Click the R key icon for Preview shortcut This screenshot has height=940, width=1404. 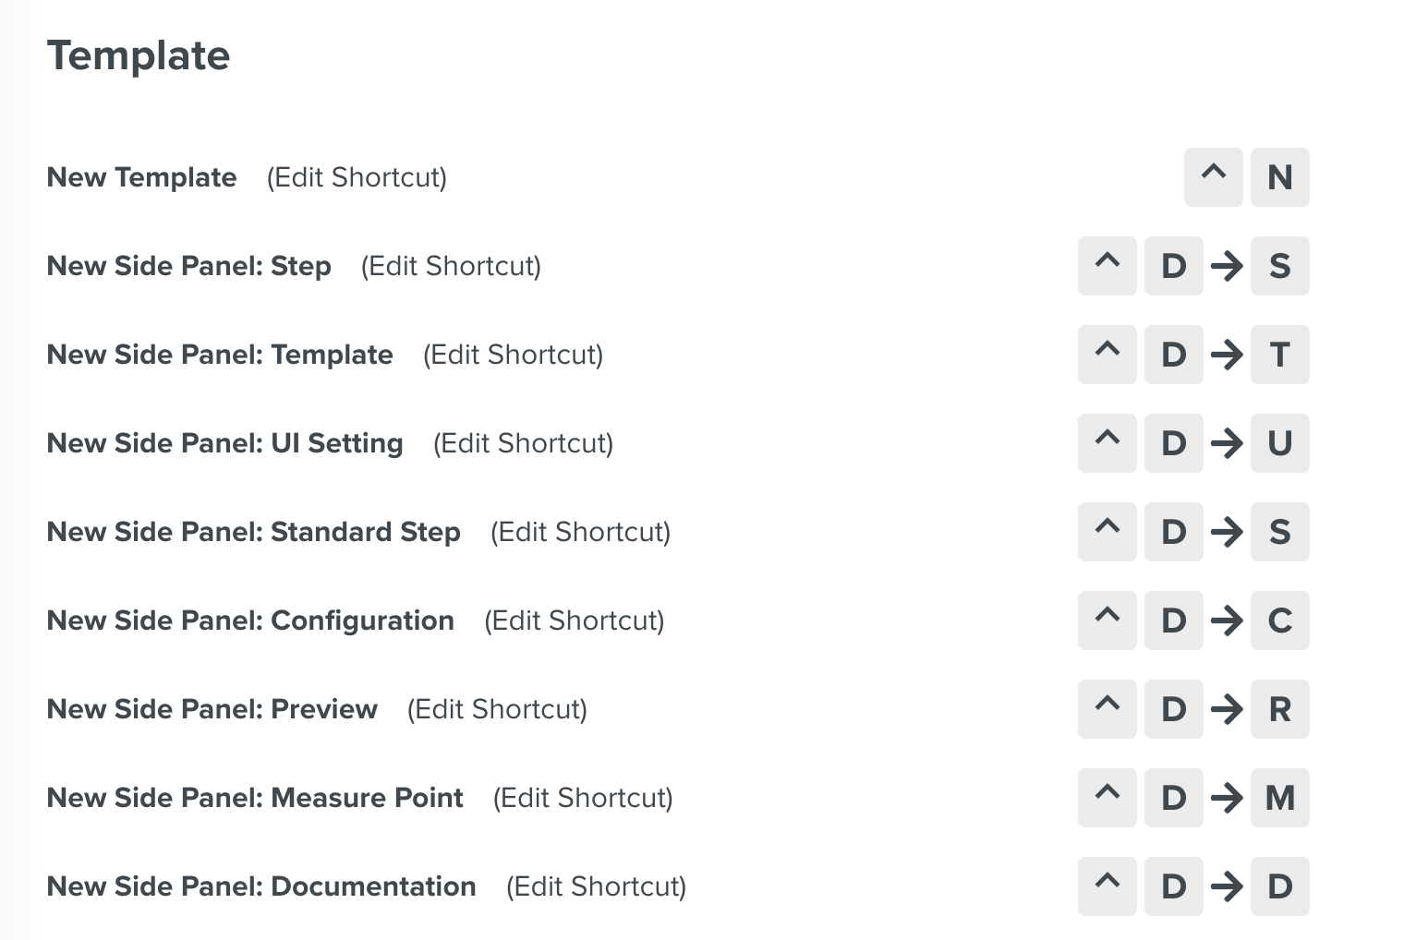click(x=1279, y=709)
